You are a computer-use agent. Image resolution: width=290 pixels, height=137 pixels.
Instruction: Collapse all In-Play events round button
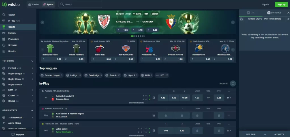233,83
